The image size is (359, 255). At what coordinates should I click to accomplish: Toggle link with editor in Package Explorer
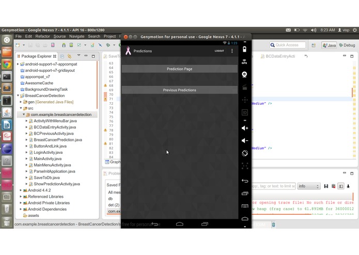[69, 56]
